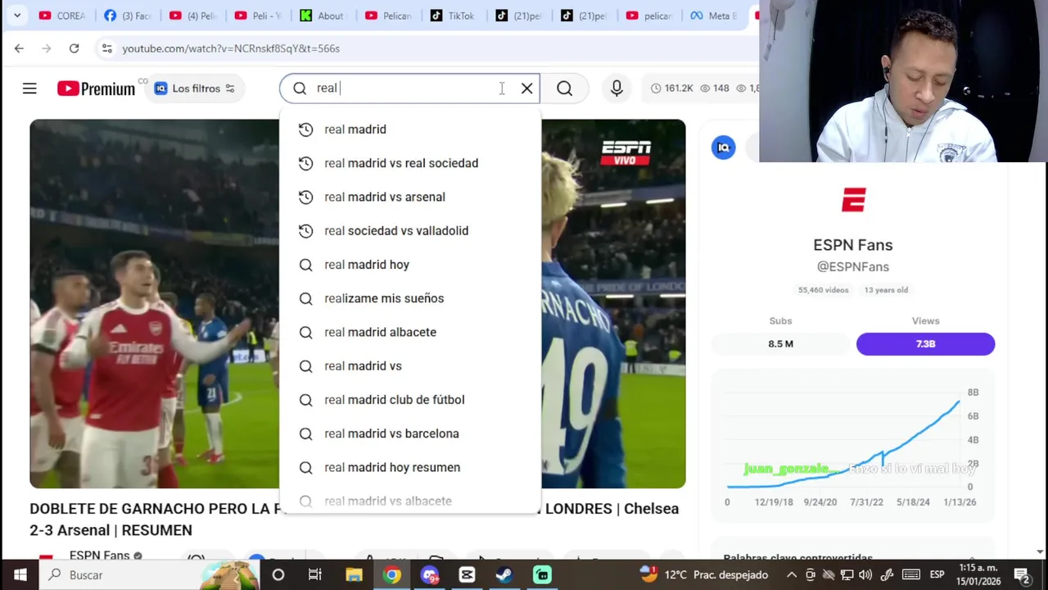Select the Views 7.3B purple button
1048x590 pixels.
(x=925, y=344)
